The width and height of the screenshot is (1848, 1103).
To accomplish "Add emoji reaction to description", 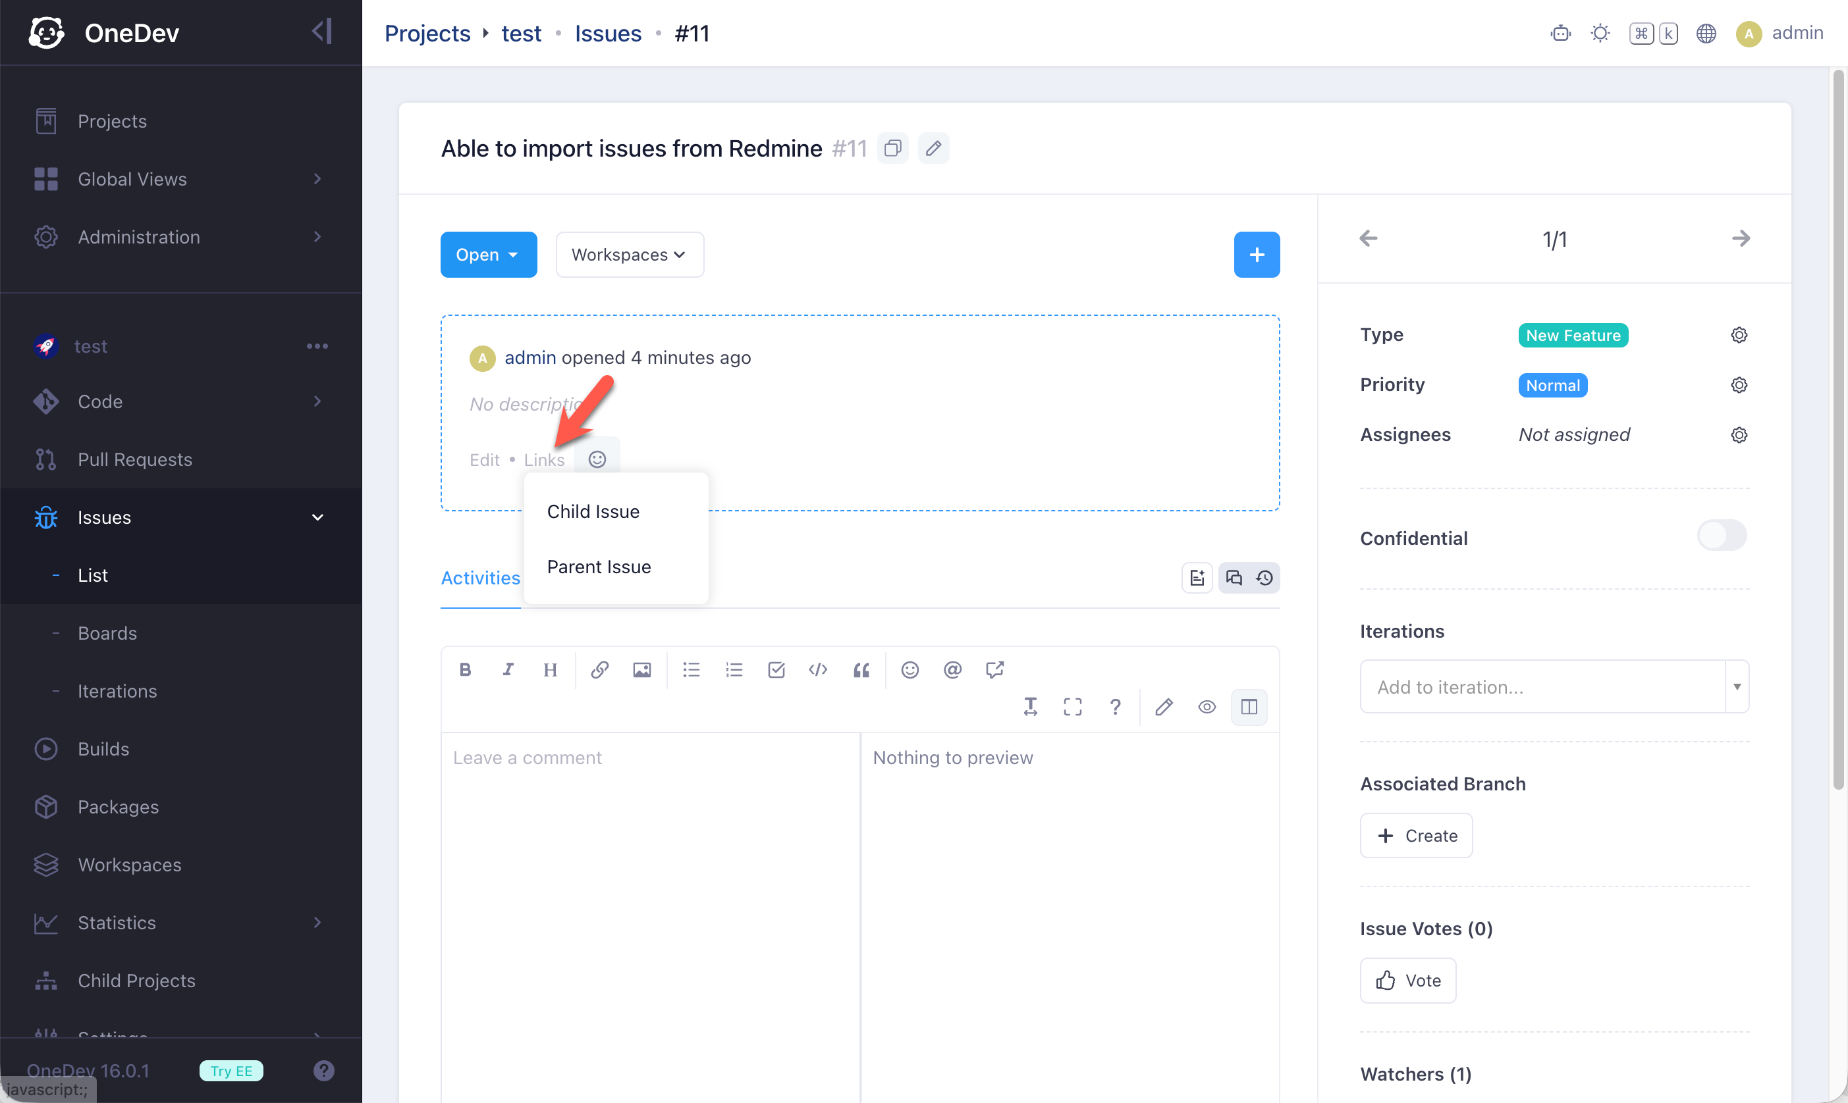I will [x=597, y=459].
